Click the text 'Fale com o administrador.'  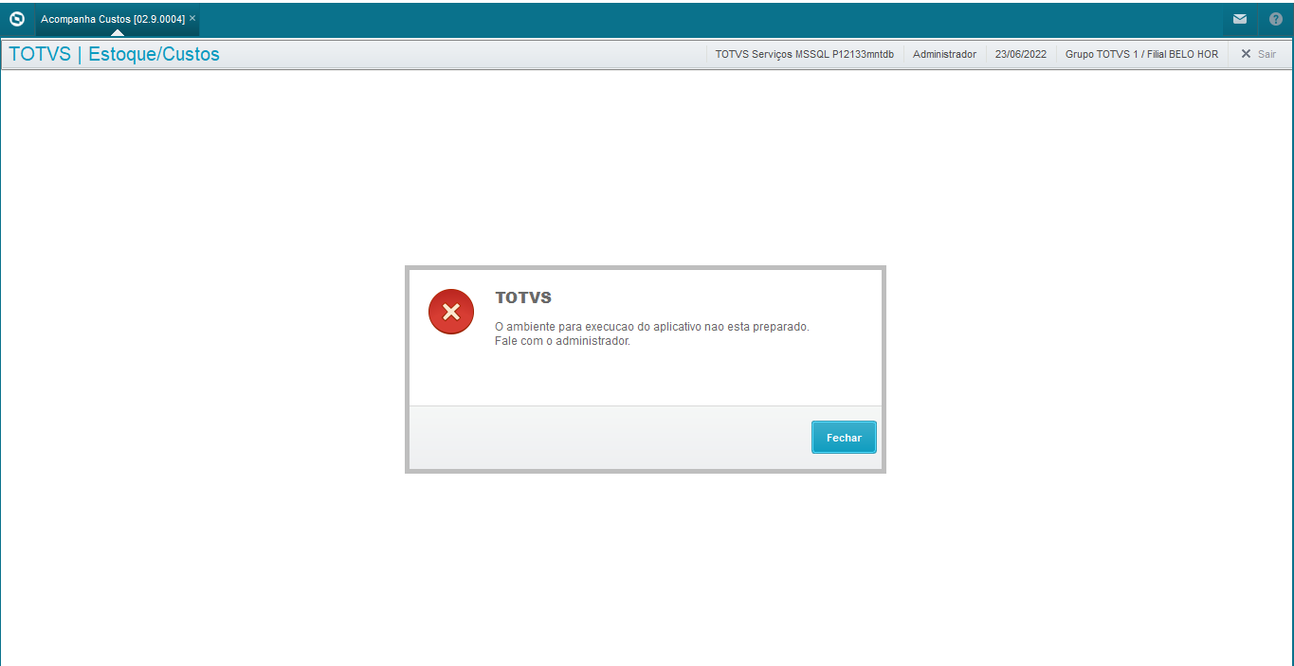click(x=562, y=341)
